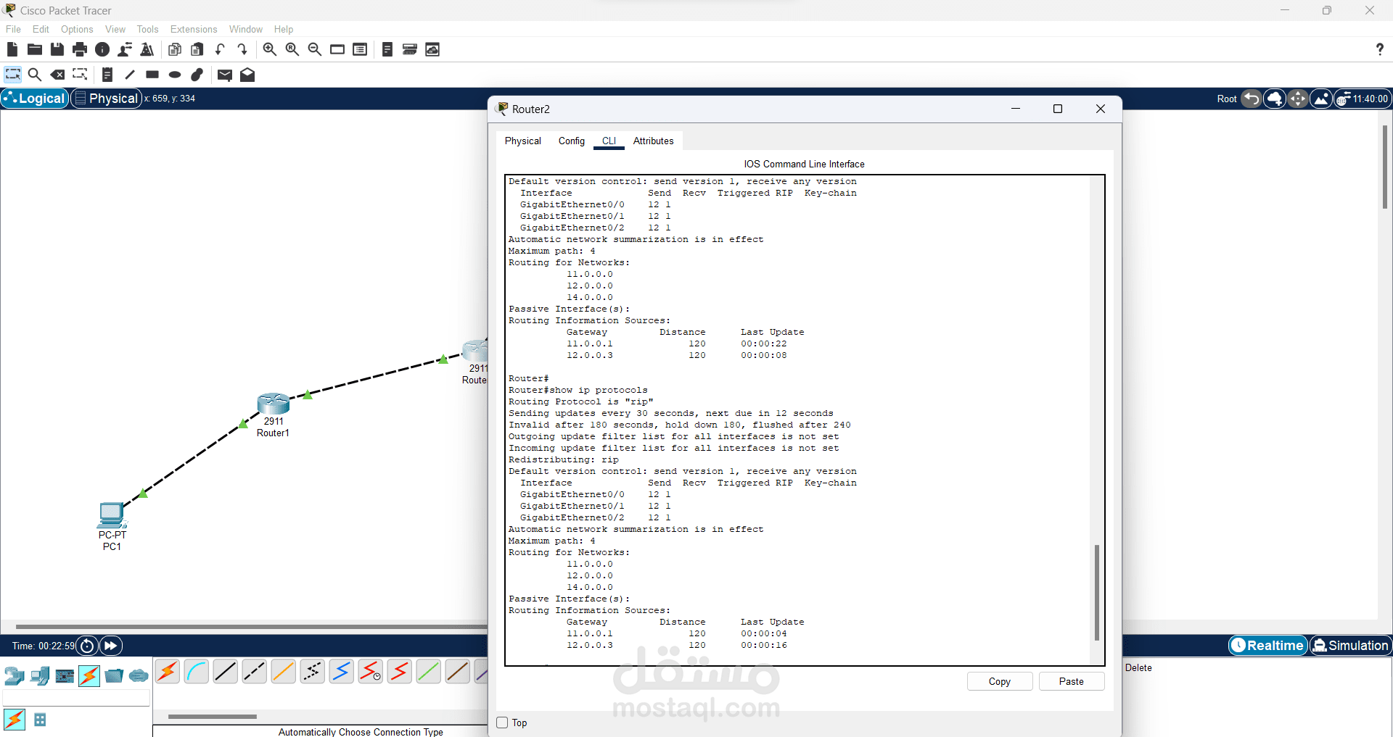
Task: Zoom in on the workspace
Action: (270, 49)
